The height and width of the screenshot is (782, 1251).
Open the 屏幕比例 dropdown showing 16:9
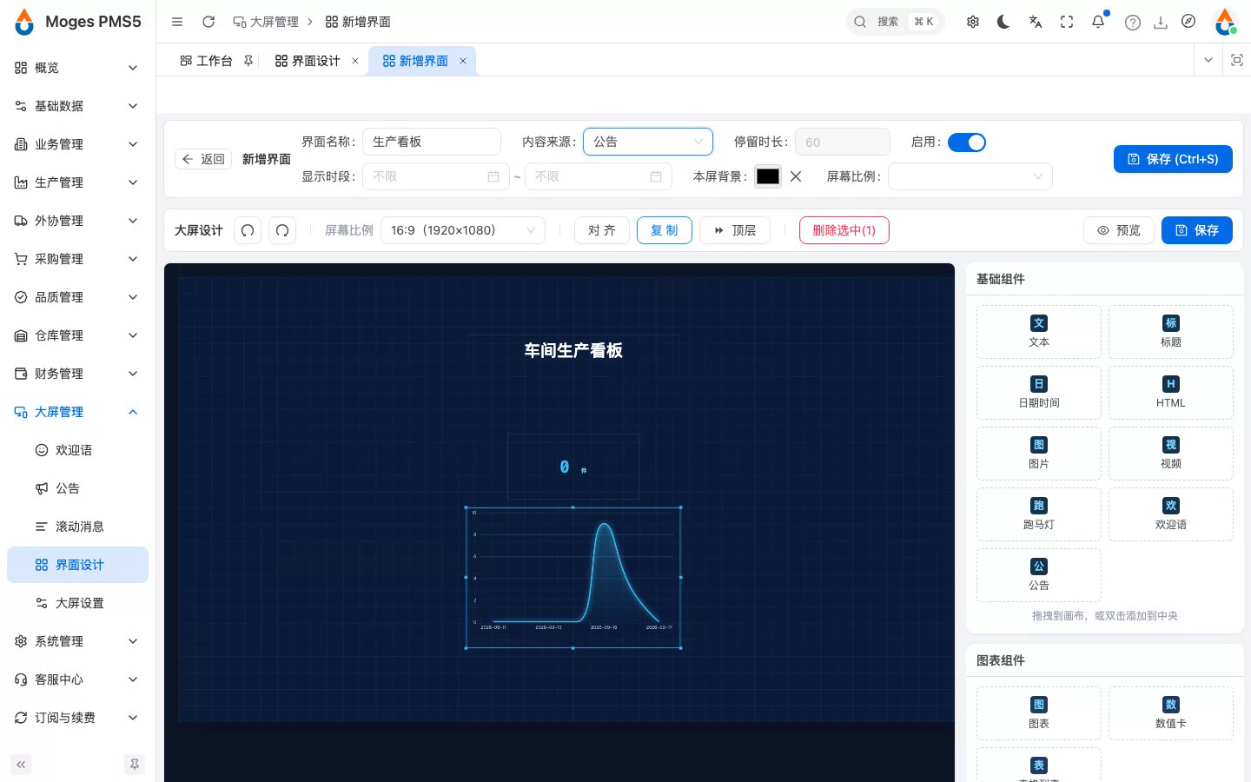pos(463,230)
